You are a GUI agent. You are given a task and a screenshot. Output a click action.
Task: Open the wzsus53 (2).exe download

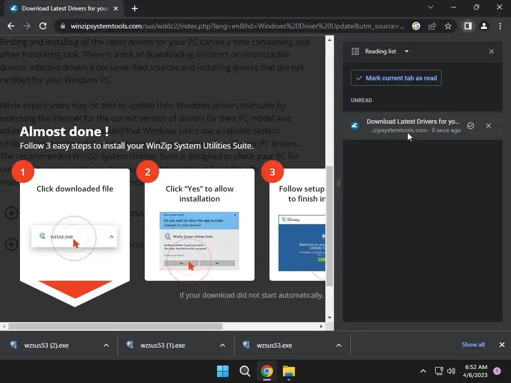click(x=45, y=345)
